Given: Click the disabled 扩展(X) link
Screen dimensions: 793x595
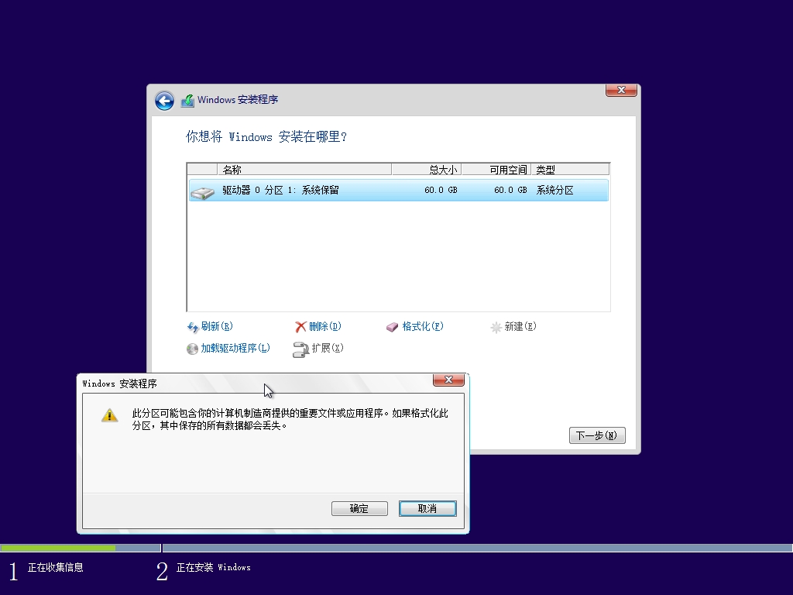Looking at the screenshot, I should pyautogui.click(x=328, y=348).
